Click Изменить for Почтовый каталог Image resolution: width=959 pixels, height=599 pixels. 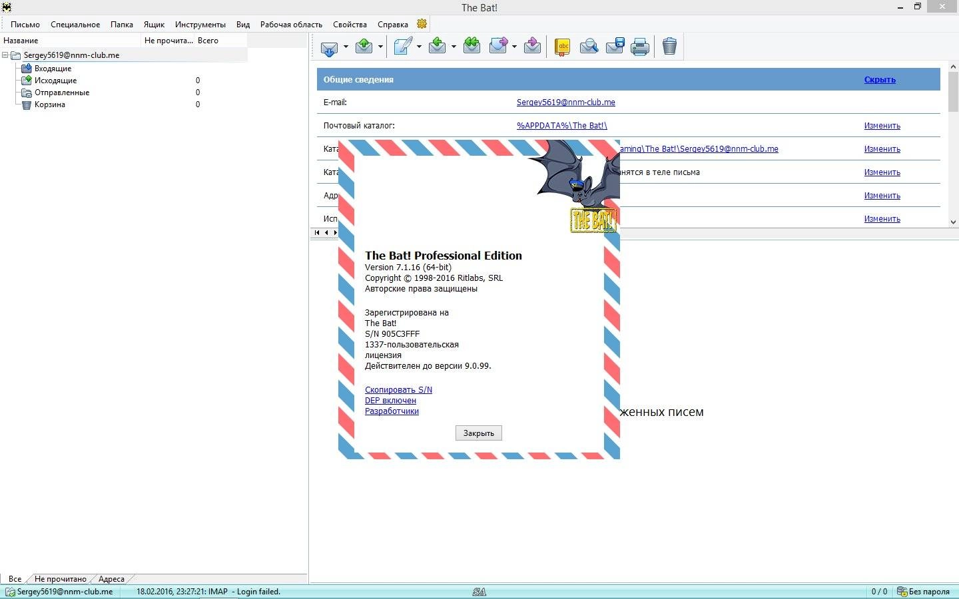[x=882, y=126]
